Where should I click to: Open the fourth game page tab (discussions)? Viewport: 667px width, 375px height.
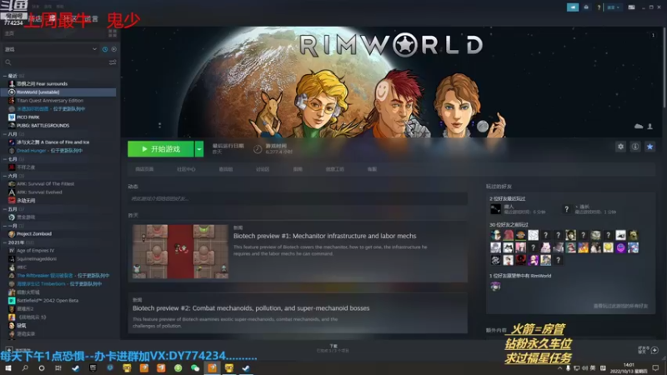263,169
